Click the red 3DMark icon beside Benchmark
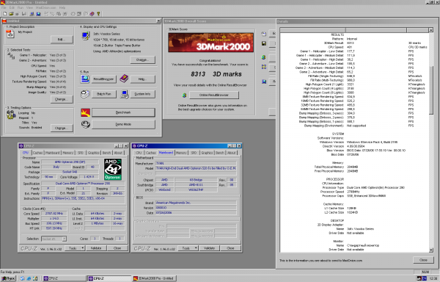440x282 pixels. (85, 112)
